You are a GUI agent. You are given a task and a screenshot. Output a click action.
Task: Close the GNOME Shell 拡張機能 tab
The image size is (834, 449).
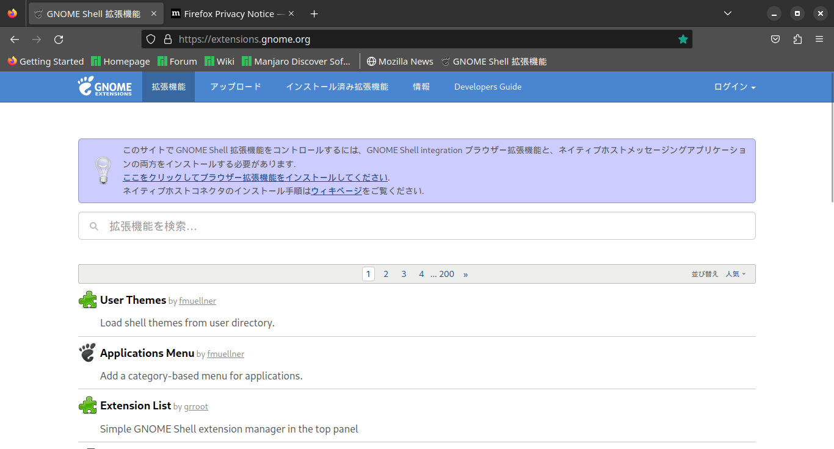[x=153, y=13]
